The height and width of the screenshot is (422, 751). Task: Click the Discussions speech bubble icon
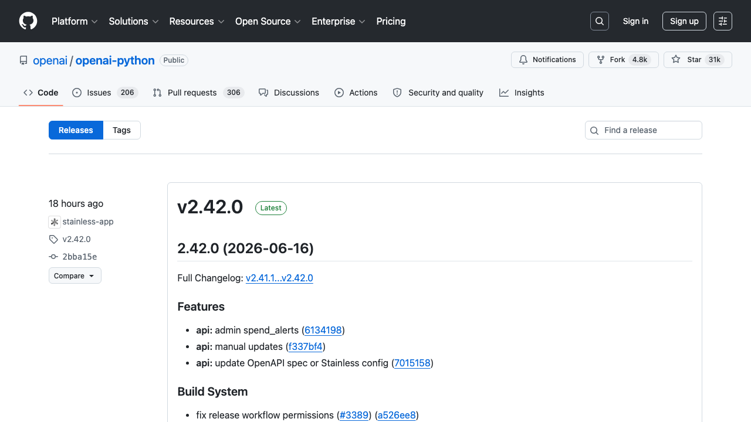263,93
